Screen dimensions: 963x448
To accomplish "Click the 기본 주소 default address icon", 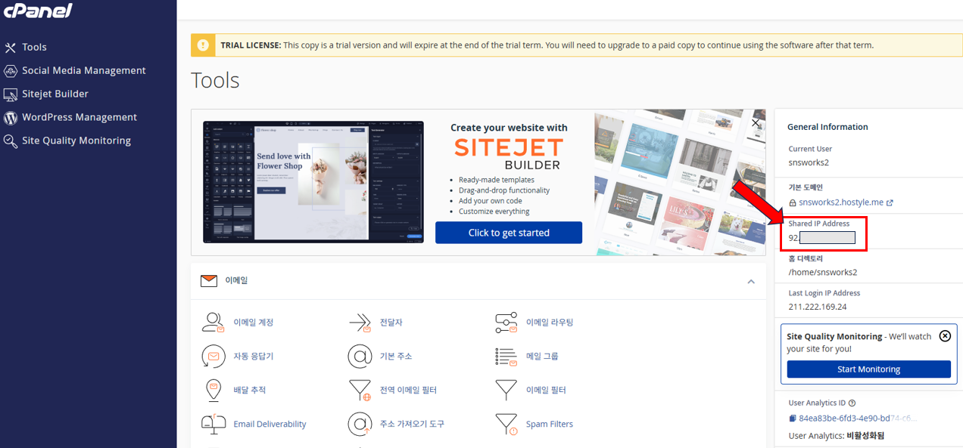I will coord(359,356).
